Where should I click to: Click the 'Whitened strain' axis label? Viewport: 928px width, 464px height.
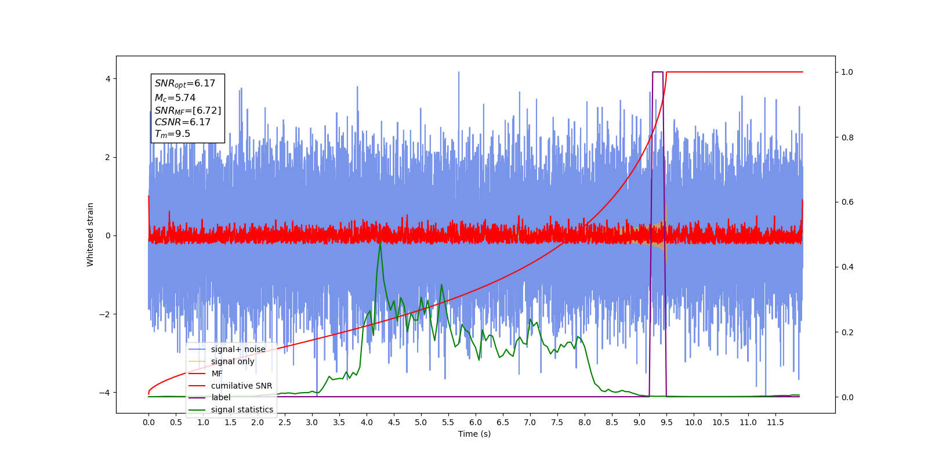pyautogui.click(x=90, y=234)
